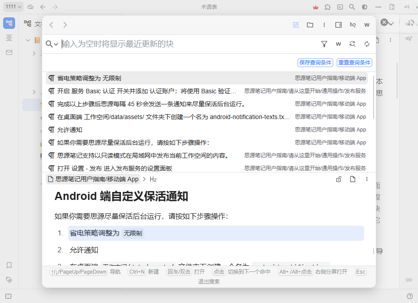
Task: Toggle the appearance mode icon
Action: pyautogui.click(x=364, y=7)
